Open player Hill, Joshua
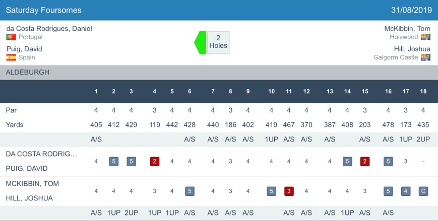Screen dimensions: 438x221 tap(412, 49)
